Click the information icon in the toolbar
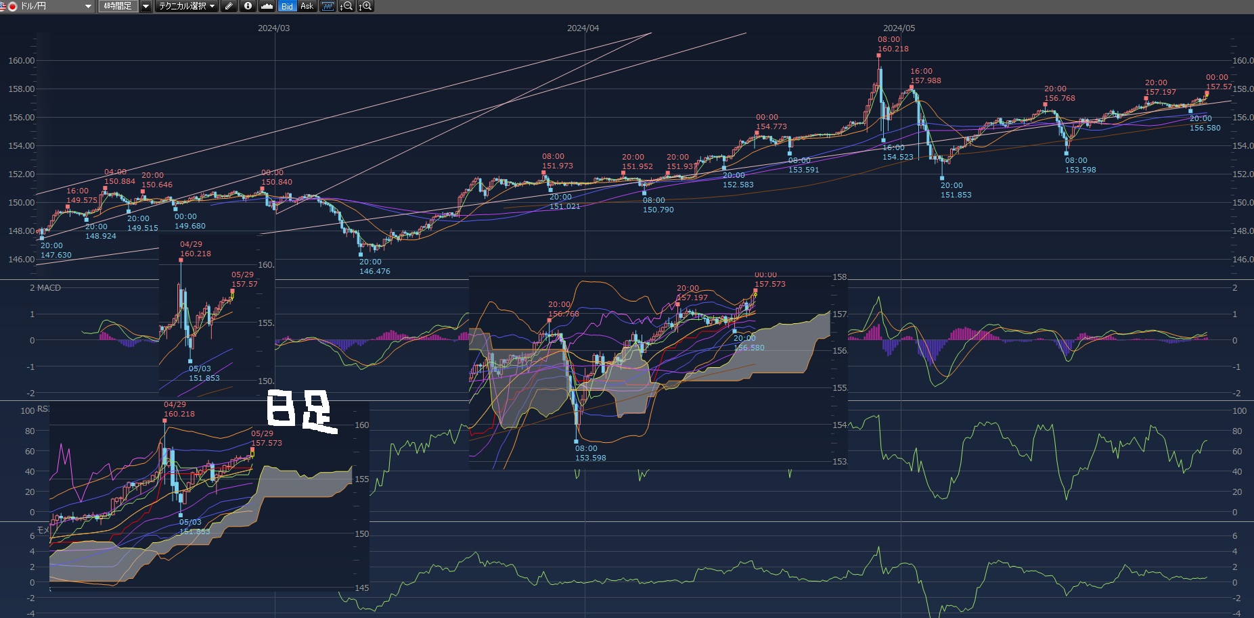This screenshot has width=1254, height=618. (x=248, y=6)
